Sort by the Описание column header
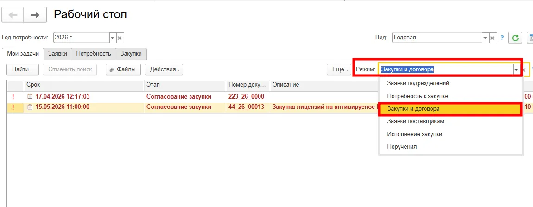The image size is (533, 207). 324,85
